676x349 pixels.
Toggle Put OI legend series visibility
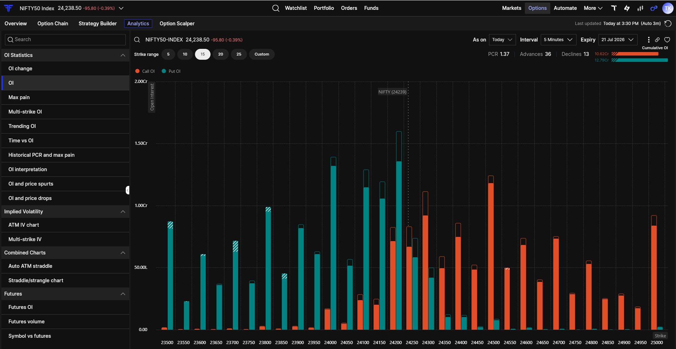[171, 71]
